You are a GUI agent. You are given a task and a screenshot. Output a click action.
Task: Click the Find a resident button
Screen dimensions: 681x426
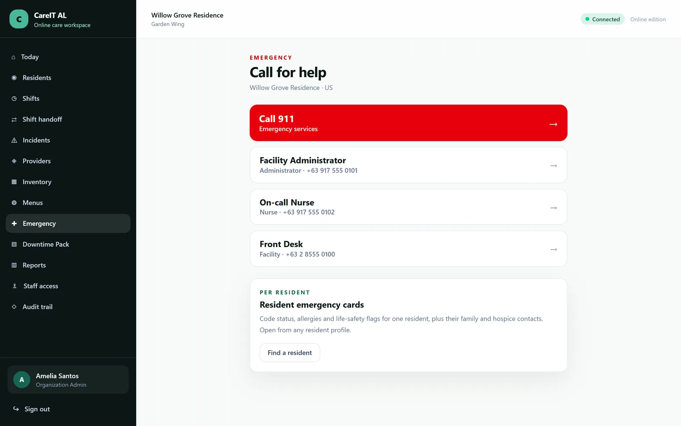[289, 353]
